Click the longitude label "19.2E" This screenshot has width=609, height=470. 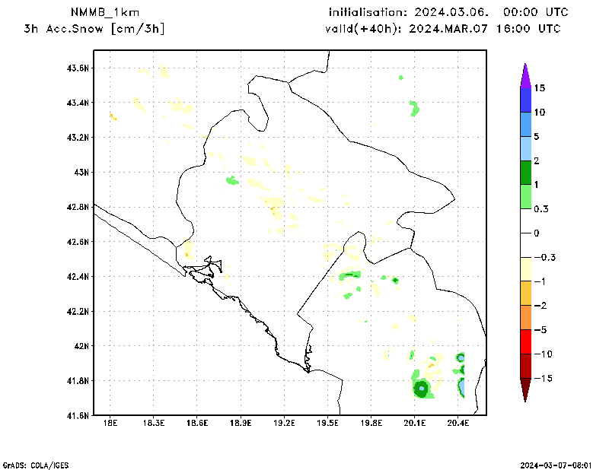284,423
